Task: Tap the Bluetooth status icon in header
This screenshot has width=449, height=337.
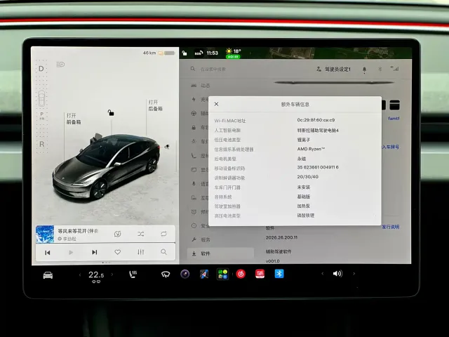Action: click(x=380, y=69)
